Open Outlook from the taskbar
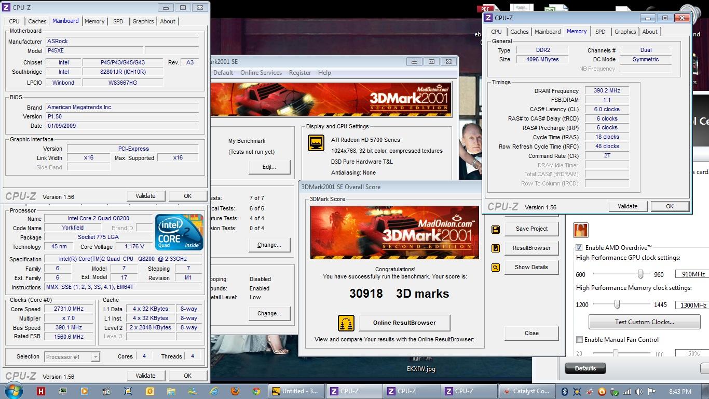The image size is (709, 399). click(x=149, y=391)
